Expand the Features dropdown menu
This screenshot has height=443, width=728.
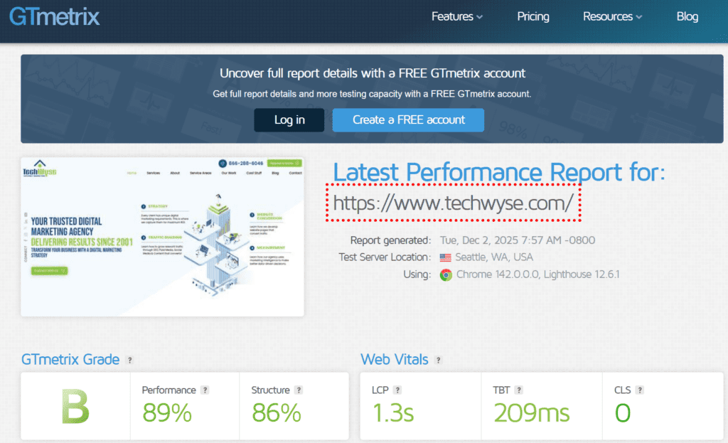457,16
